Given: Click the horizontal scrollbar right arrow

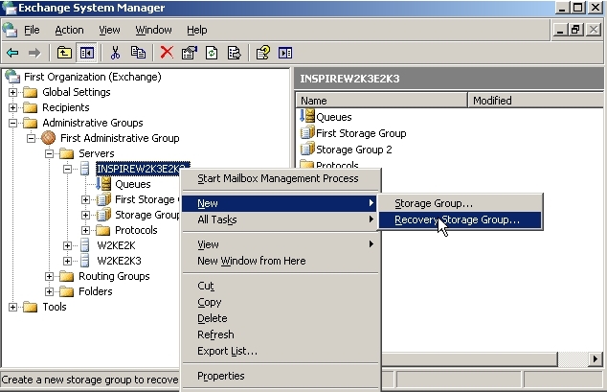Looking at the screenshot, I should (x=595, y=359).
